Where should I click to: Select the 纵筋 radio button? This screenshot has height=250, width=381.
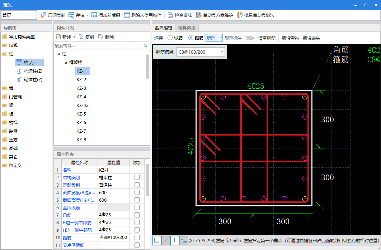(170, 38)
